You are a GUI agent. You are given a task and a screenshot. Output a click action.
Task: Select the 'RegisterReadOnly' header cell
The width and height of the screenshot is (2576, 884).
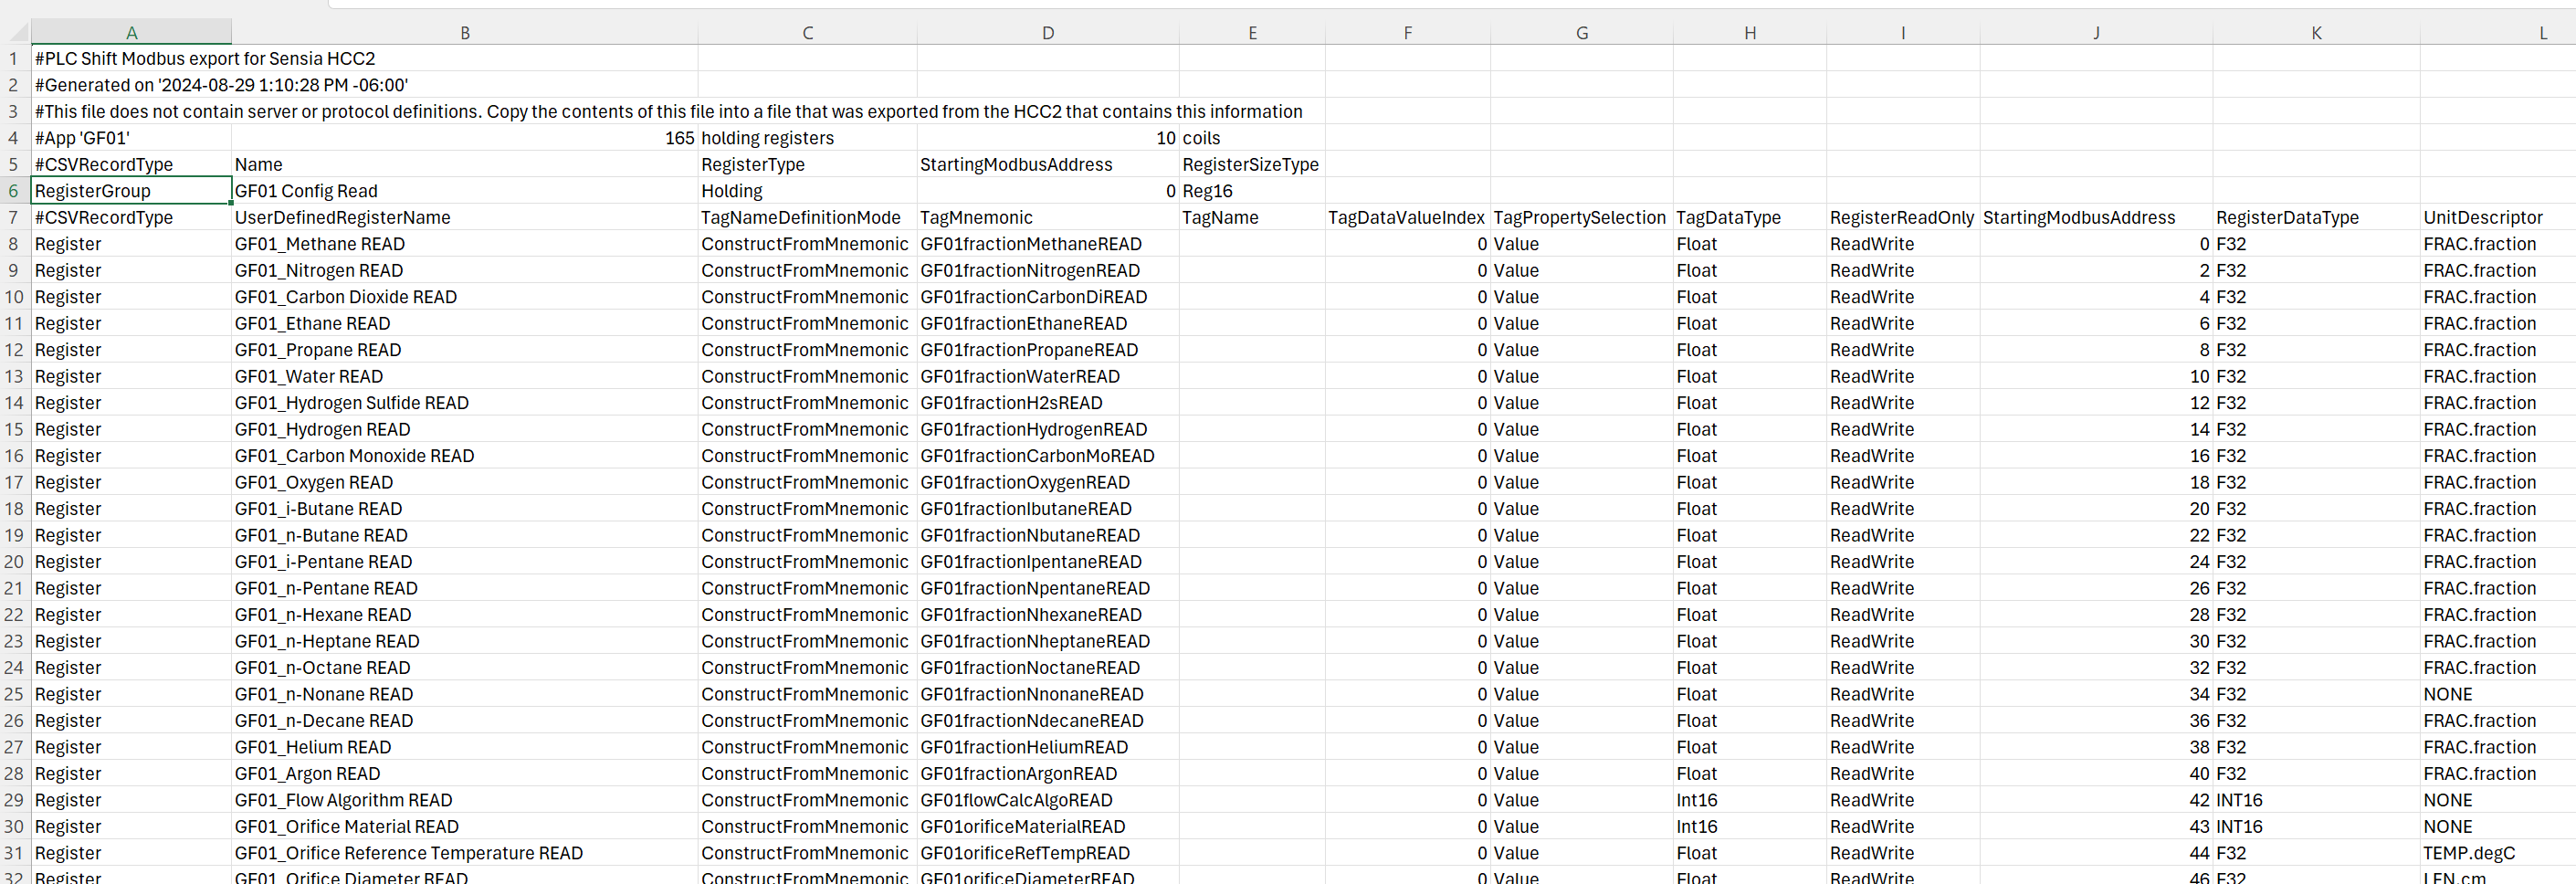(1901, 218)
